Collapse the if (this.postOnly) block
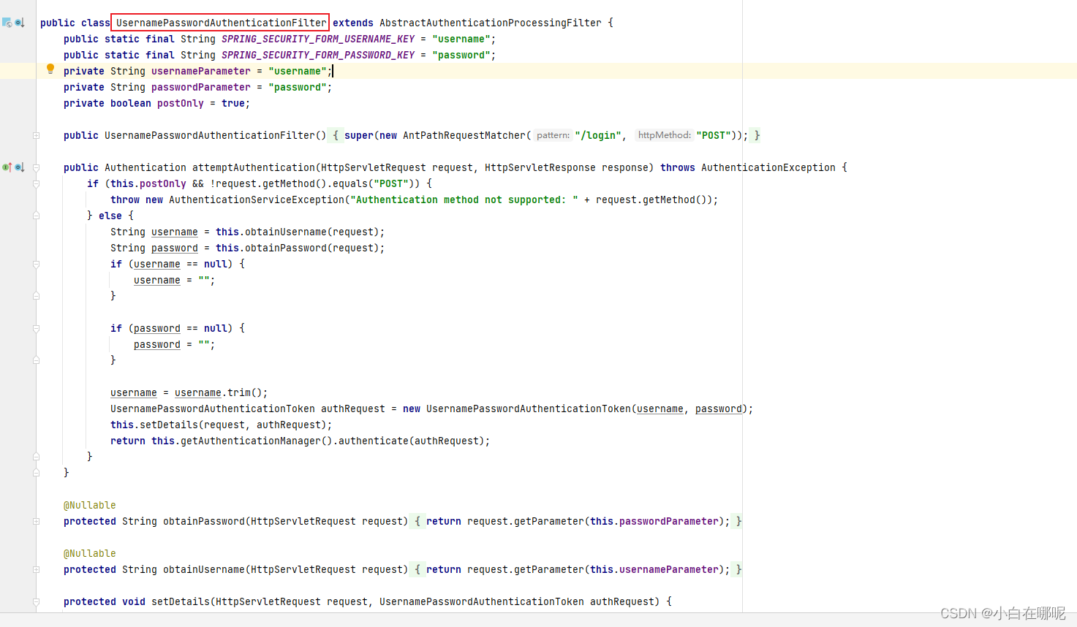The width and height of the screenshot is (1077, 627). 36,183
